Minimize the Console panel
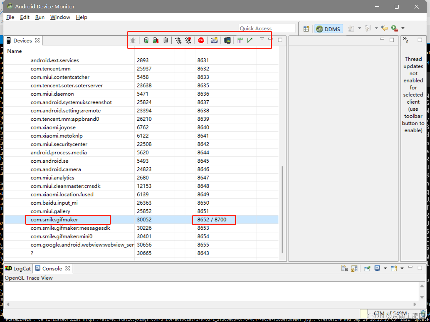The width and height of the screenshot is (430, 322). (x=410, y=267)
